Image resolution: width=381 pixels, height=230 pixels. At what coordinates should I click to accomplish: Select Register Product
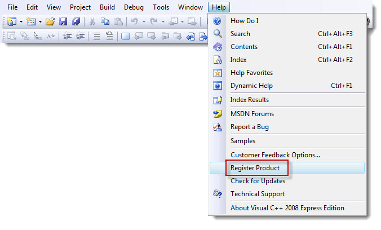287,168
